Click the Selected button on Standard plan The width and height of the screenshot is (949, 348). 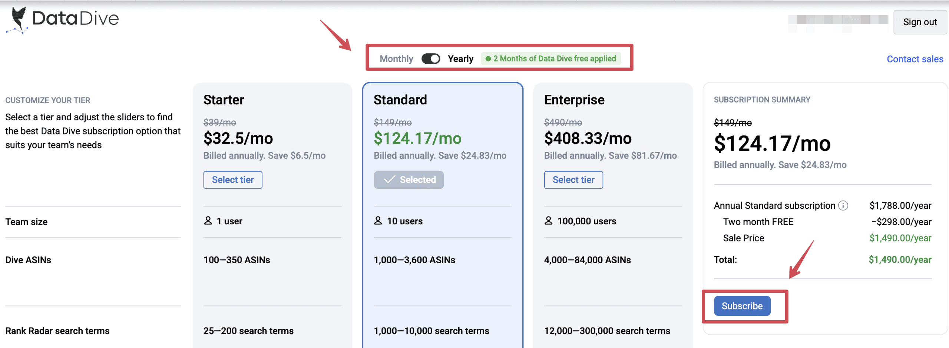click(x=409, y=180)
